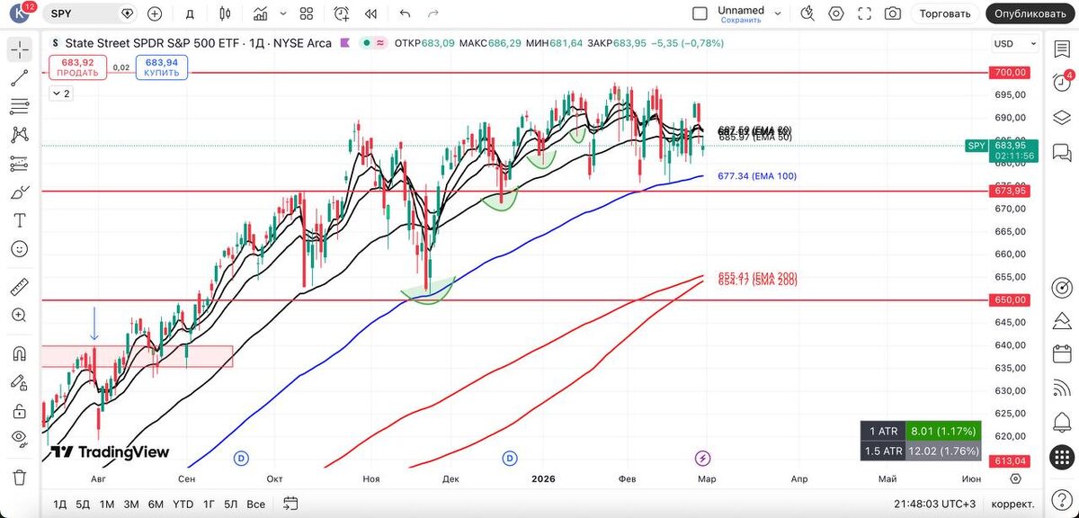This screenshot has width=1079, height=518.
Task: Open the go-to-date calendar button
Action: [x=290, y=504]
